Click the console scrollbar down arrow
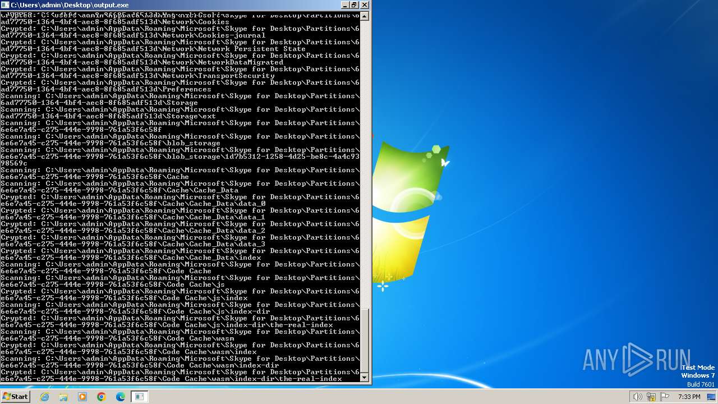The width and height of the screenshot is (718, 404). (365, 377)
